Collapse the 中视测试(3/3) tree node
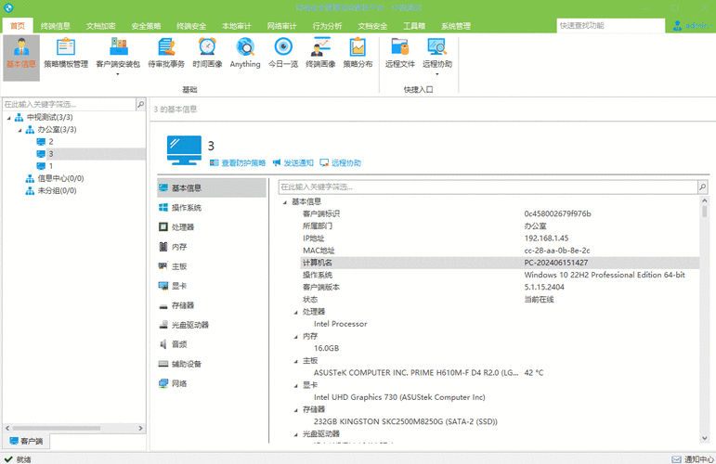Screen dimensions: 716x464 [x=8, y=118]
